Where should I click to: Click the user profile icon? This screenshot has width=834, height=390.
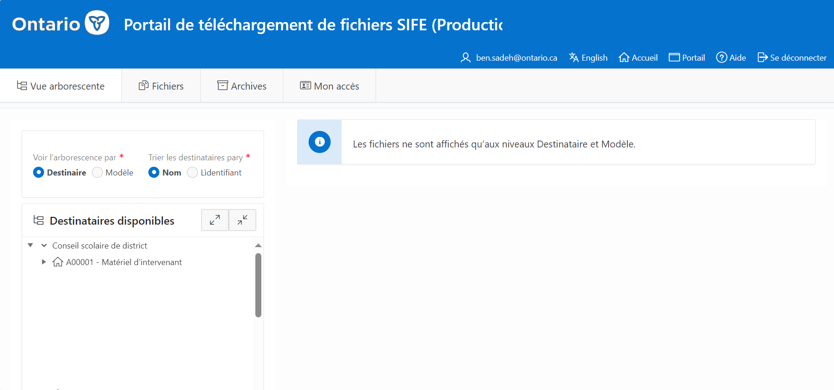(x=465, y=57)
